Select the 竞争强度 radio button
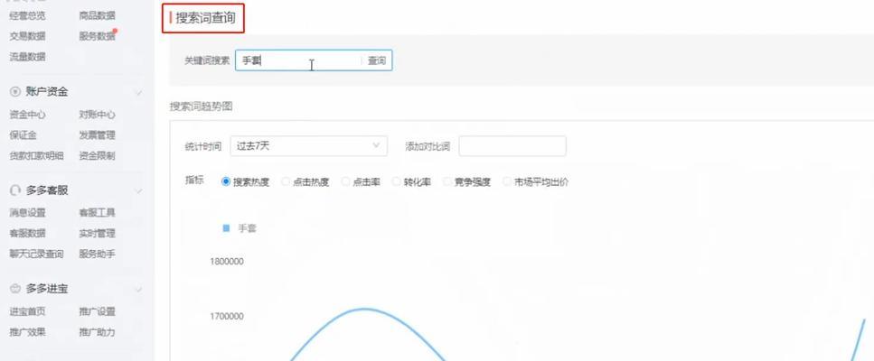This screenshot has width=874, height=361. point(447,181)
